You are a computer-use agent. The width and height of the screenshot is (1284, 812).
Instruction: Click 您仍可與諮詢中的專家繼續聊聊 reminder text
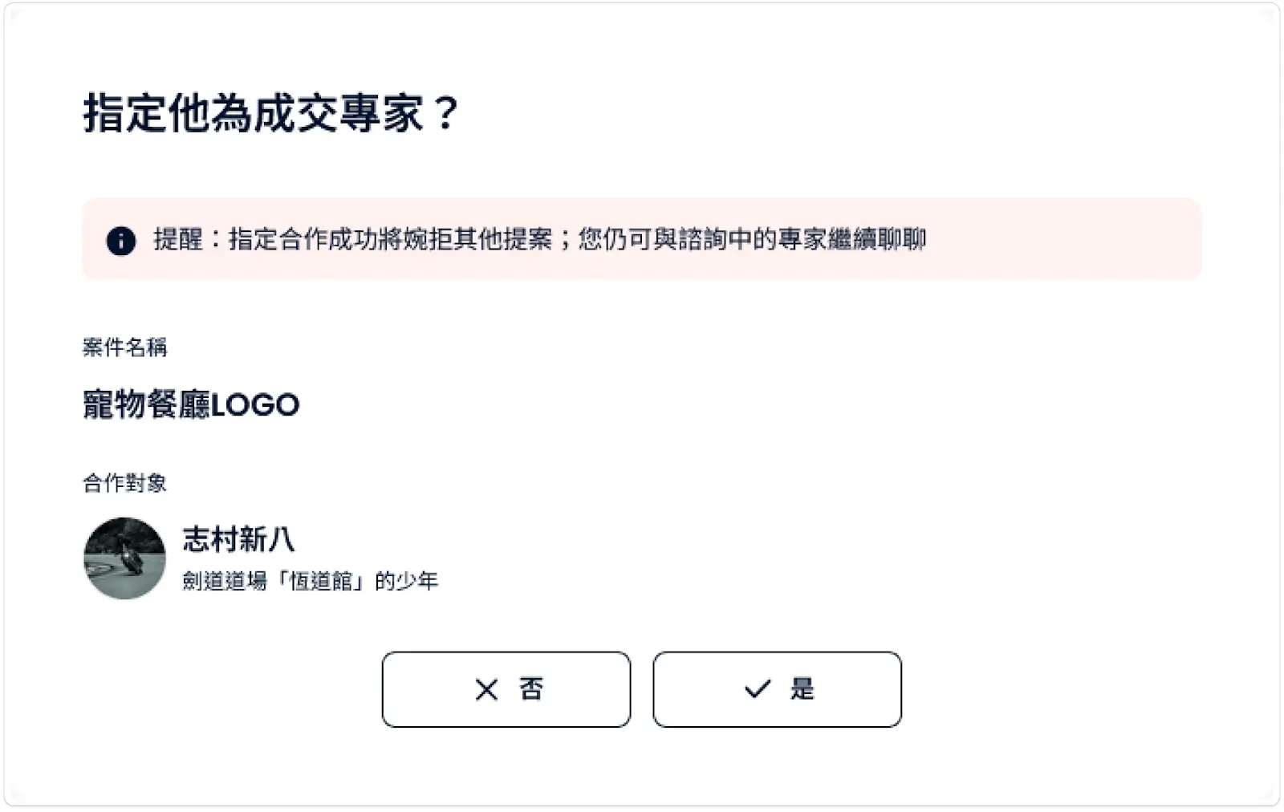[x=752, y=239]
